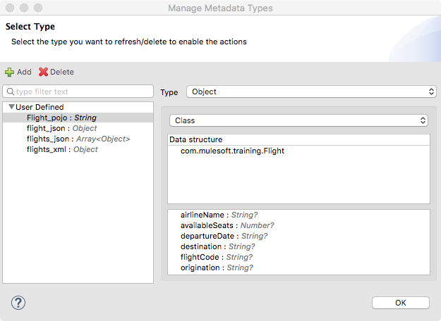441x321 pixels.
Task: Click the red X Delete icon
Action: pyautogui.click(x=43, y=72)
